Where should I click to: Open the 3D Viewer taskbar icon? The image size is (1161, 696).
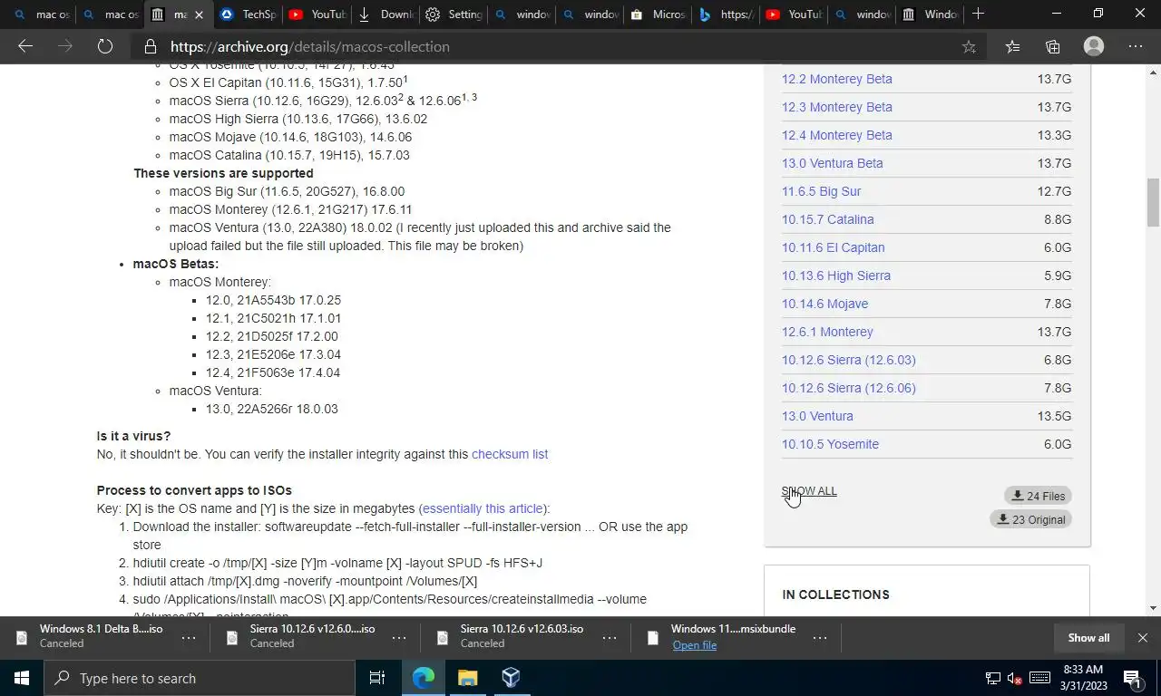point(511,678)
